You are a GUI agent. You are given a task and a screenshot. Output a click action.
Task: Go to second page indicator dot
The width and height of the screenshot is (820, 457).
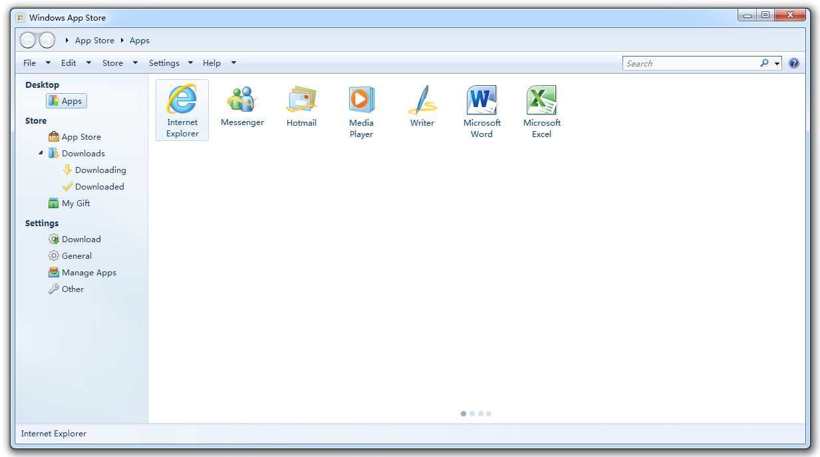click(x=472, y=414)
